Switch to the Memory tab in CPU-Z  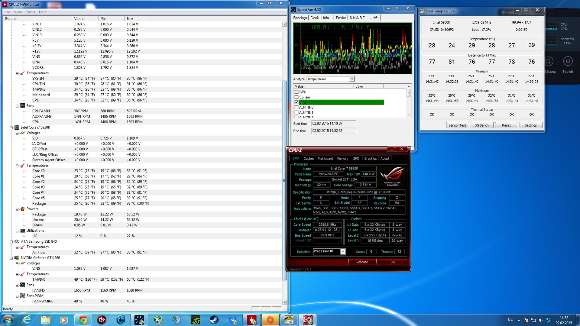click(342, 158)
